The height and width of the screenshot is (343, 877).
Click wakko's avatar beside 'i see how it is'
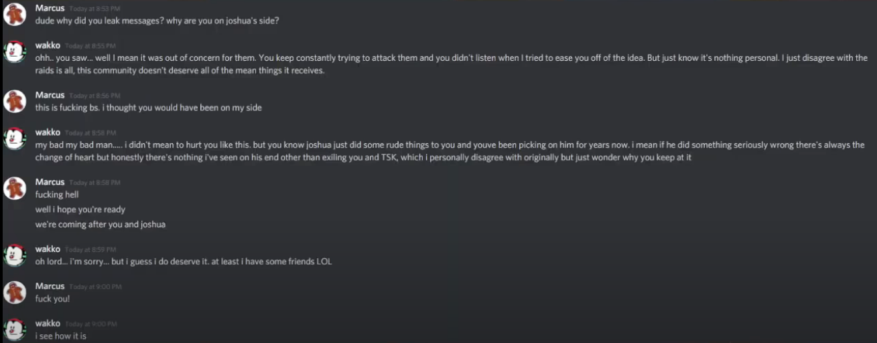coord(15,330)
